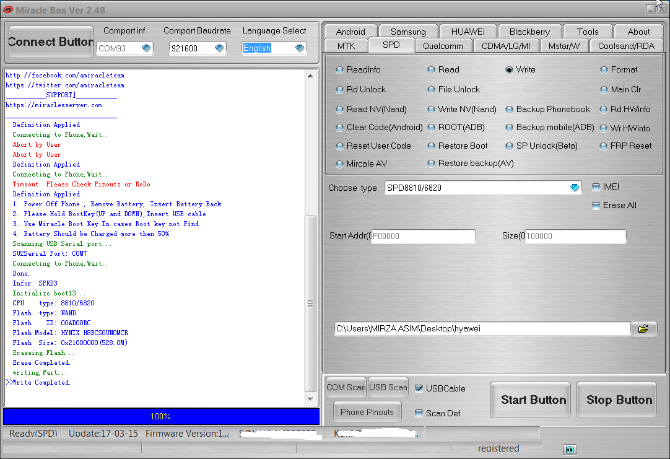Open the file browse folder icon
670x459 pixels.
coord(643,329)
